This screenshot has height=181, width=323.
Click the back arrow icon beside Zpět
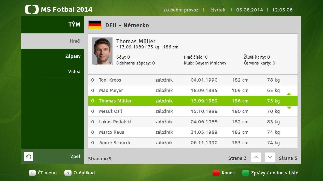(x=29, y=156)
